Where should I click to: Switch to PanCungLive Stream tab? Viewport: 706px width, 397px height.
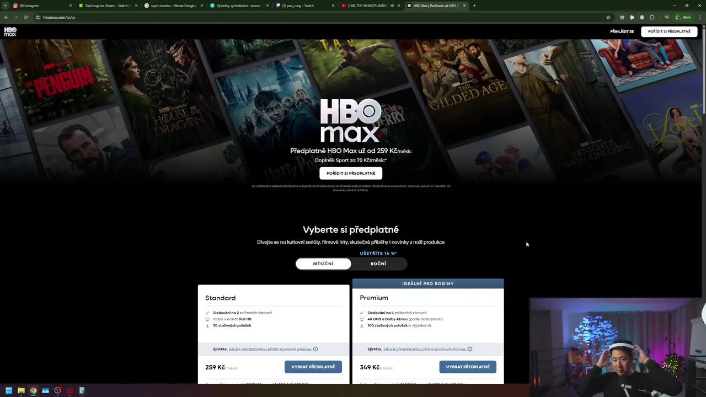click(108, 6)
